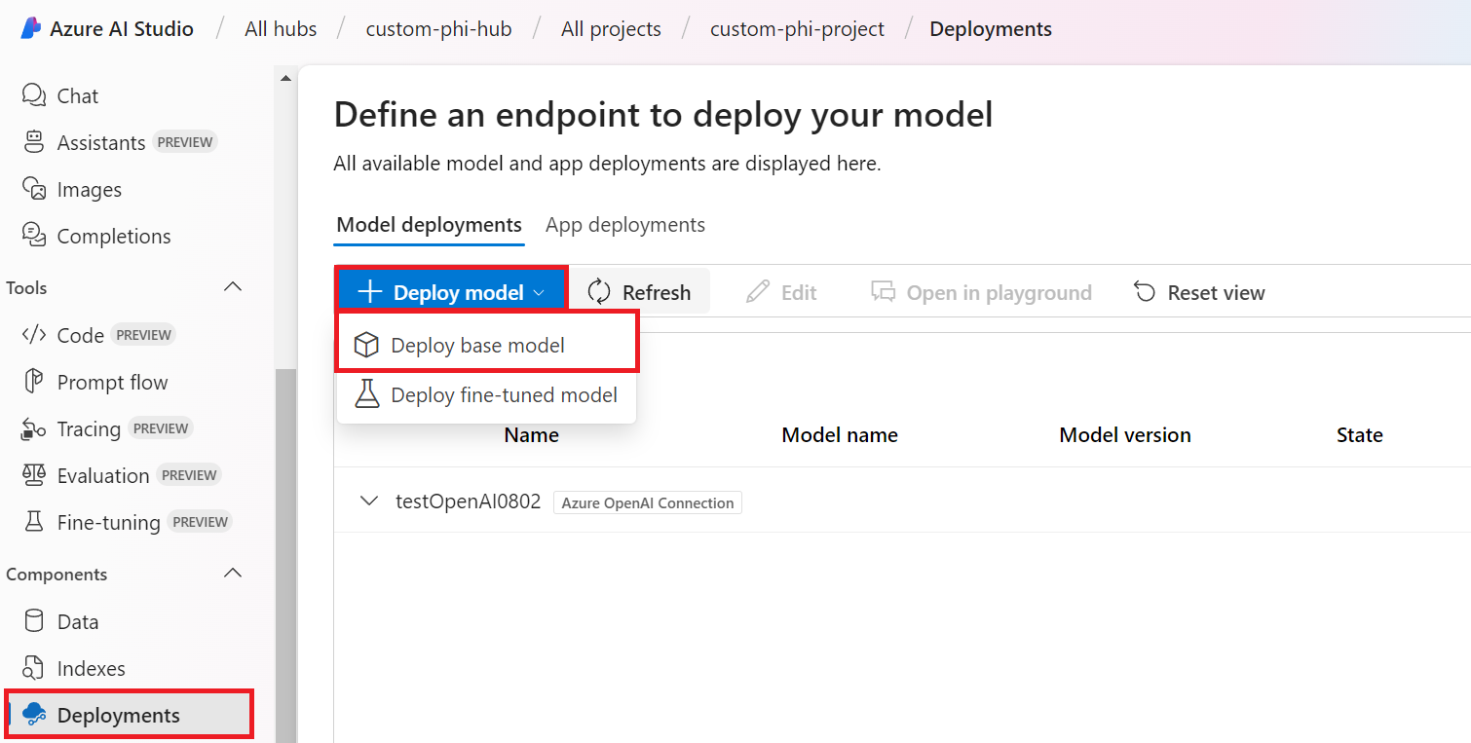Image resolution: width=1471 pixels, height=743 pixels.
Task: Open the Deploy model dropdown
Action: tap(452, 292)
